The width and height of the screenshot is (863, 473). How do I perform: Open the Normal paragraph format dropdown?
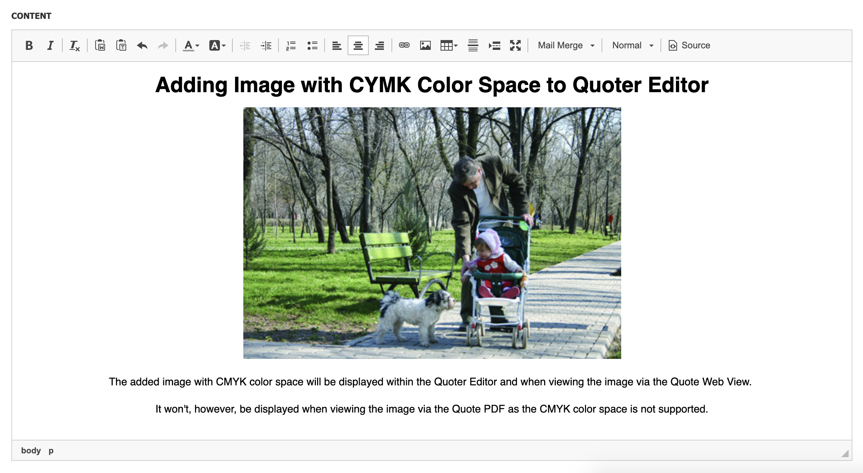(633, 46)
